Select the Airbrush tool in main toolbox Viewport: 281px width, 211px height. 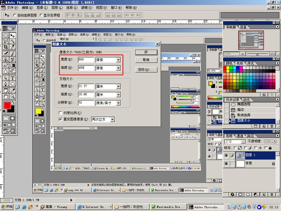[6, 54]
